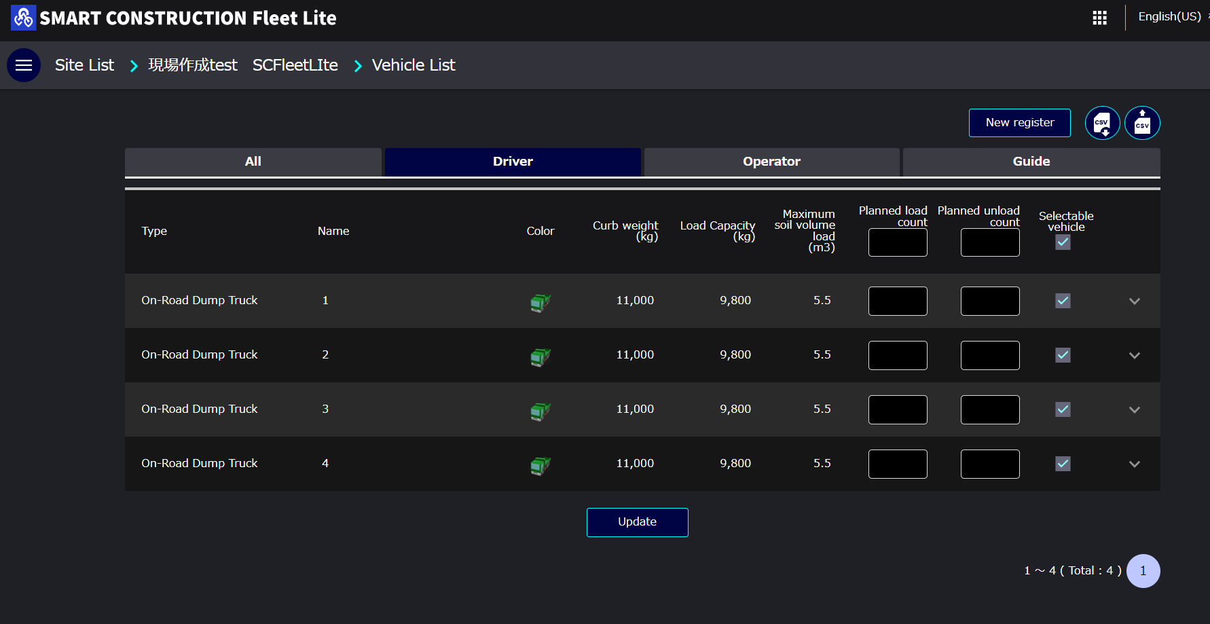Open the 現場作成test breadcrumb link
Viewport: 1210px width, 624px height.
tap(193, 65)
